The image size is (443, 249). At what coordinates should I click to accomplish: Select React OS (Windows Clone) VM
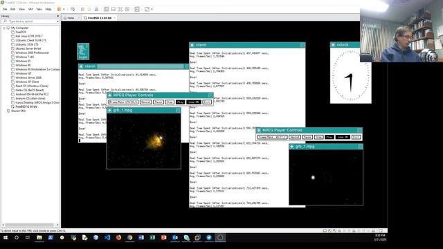(32, 86)
